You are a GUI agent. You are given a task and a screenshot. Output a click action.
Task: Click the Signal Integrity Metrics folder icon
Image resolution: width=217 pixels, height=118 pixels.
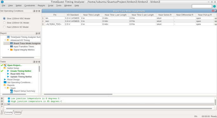click(x=11, y=50)
